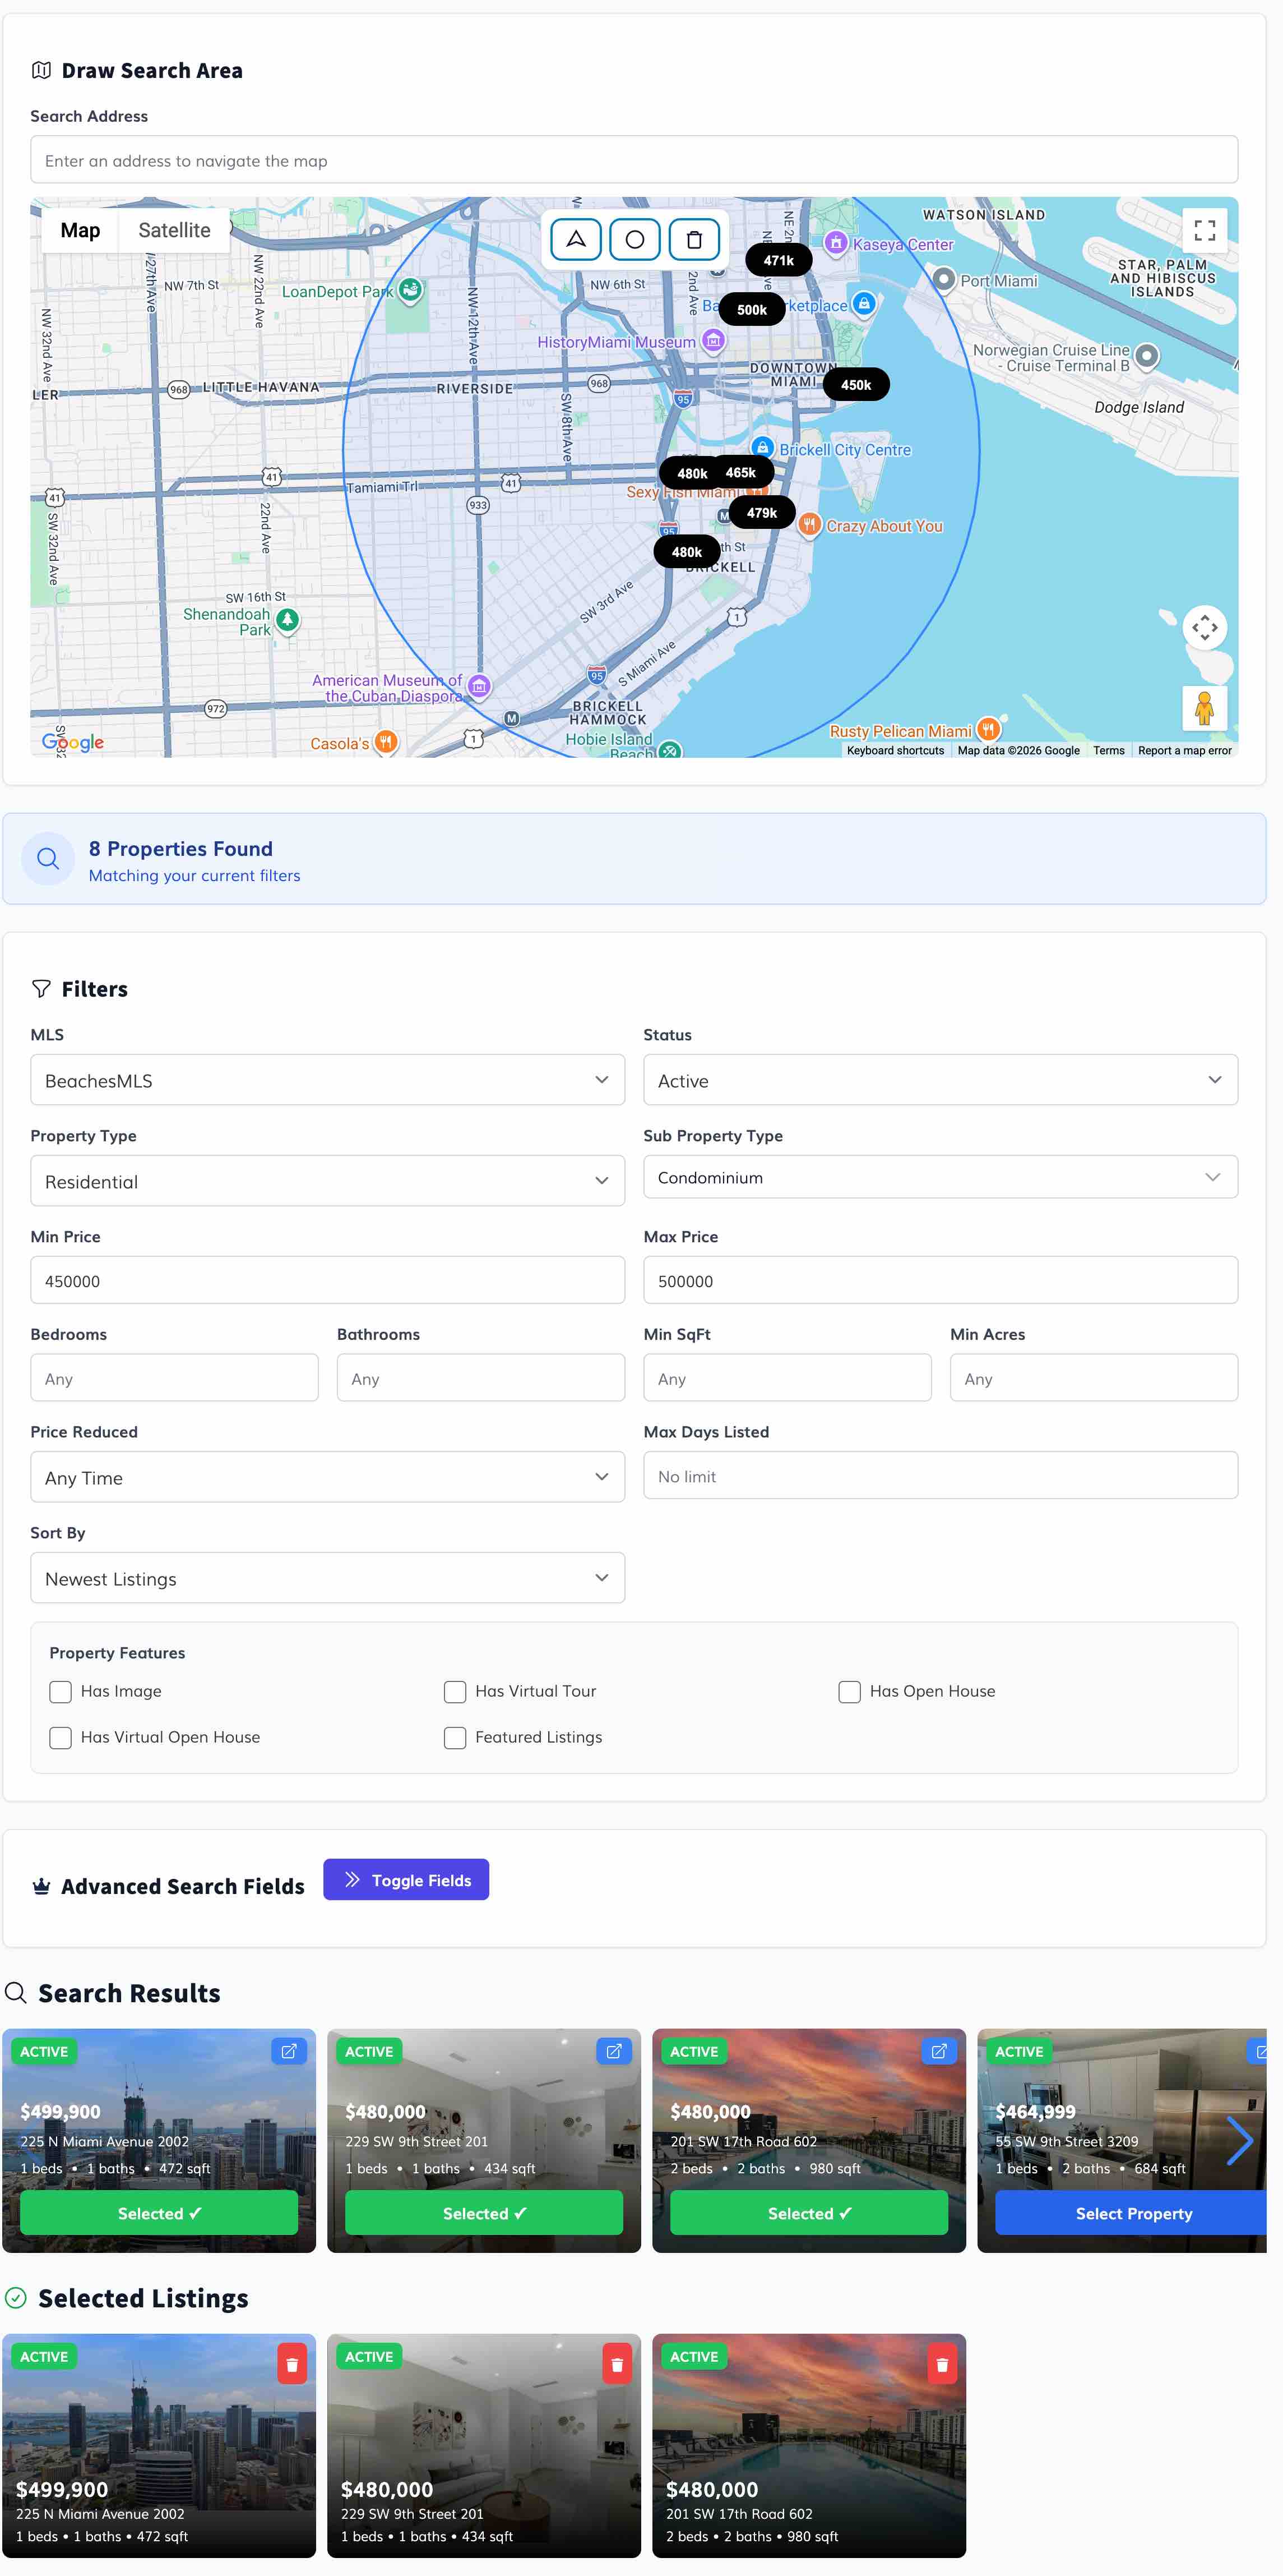Open the Sub Property Type Condominium dropdown
This screenshot has width=1283, height=2576.
coord(941,1177)
